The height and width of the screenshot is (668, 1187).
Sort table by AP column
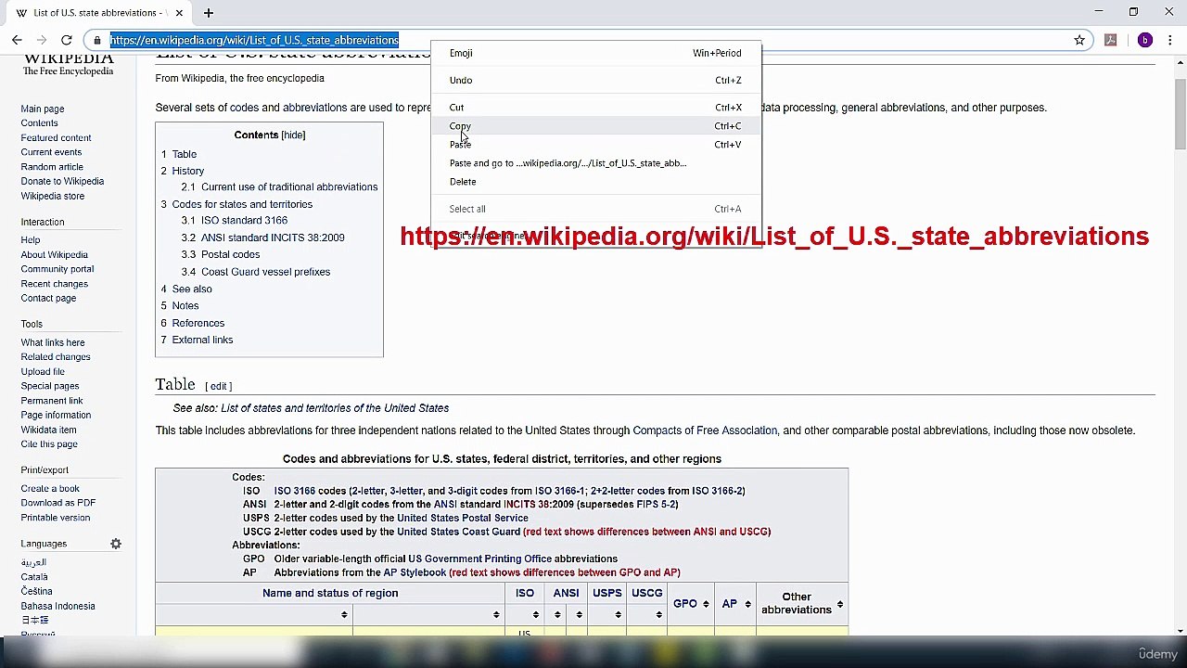click(747, 604)
